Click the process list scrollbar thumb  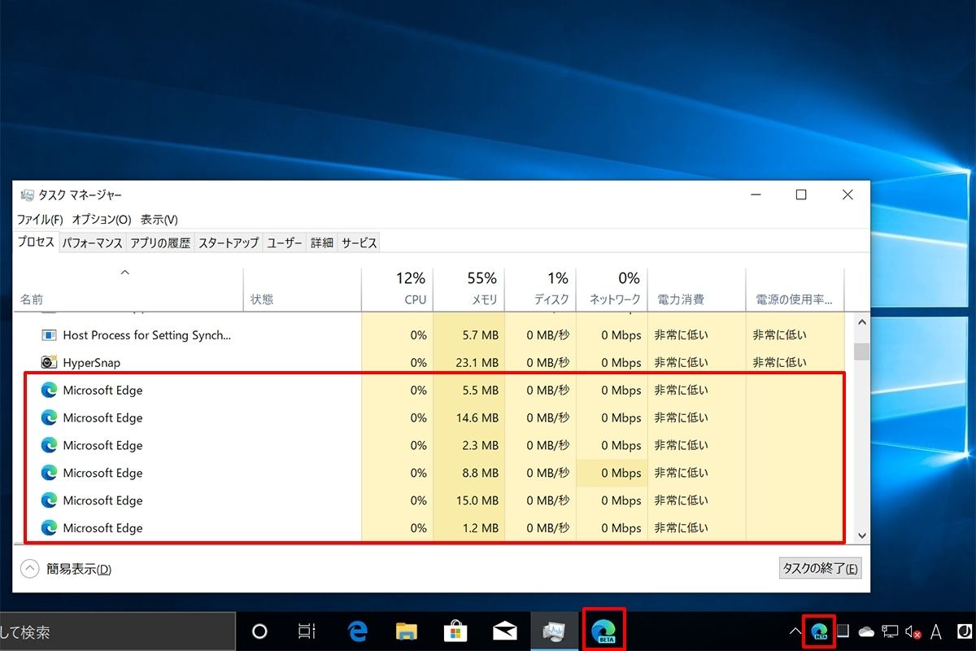click(861, 351)
